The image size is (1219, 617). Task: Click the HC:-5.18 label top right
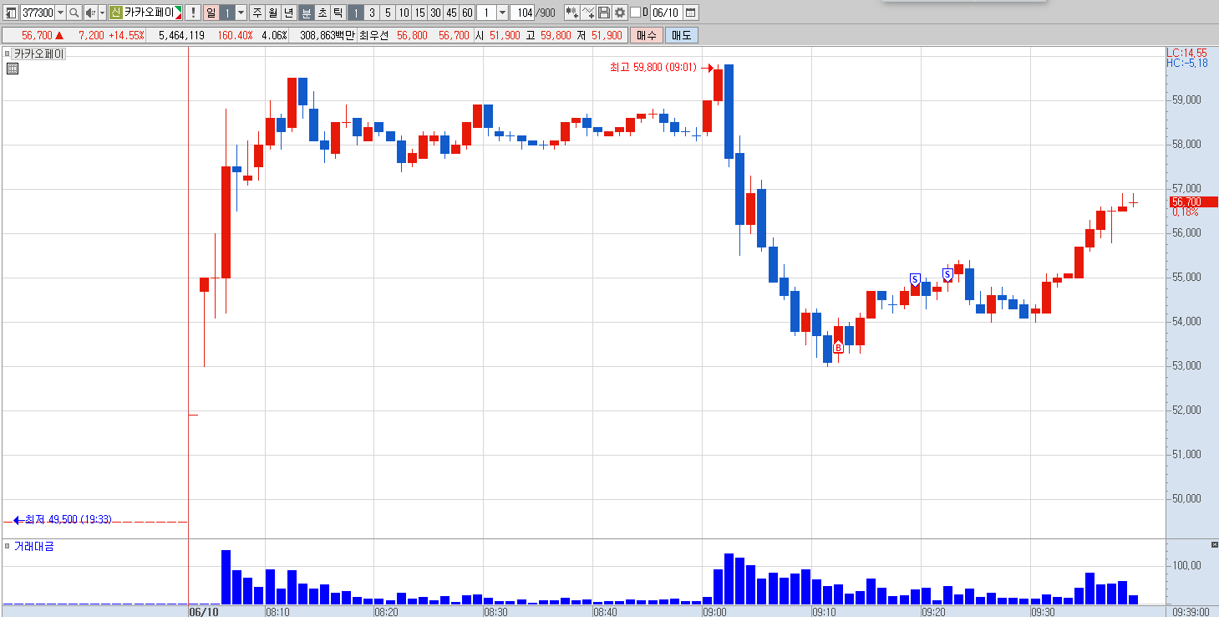tap(1187, 63)
